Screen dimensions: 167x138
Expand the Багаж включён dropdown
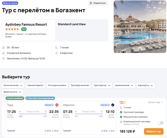pos(13,85)
